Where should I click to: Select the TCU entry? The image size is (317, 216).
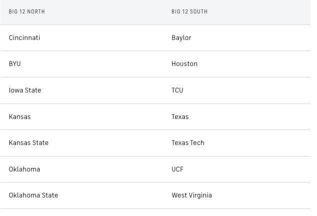(177, 90)
